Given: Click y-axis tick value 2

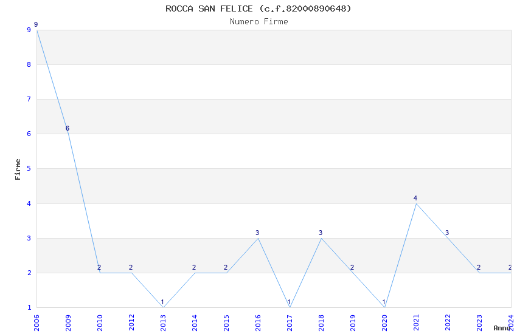Looking at the screenshot, I should (x=29, y=273).
